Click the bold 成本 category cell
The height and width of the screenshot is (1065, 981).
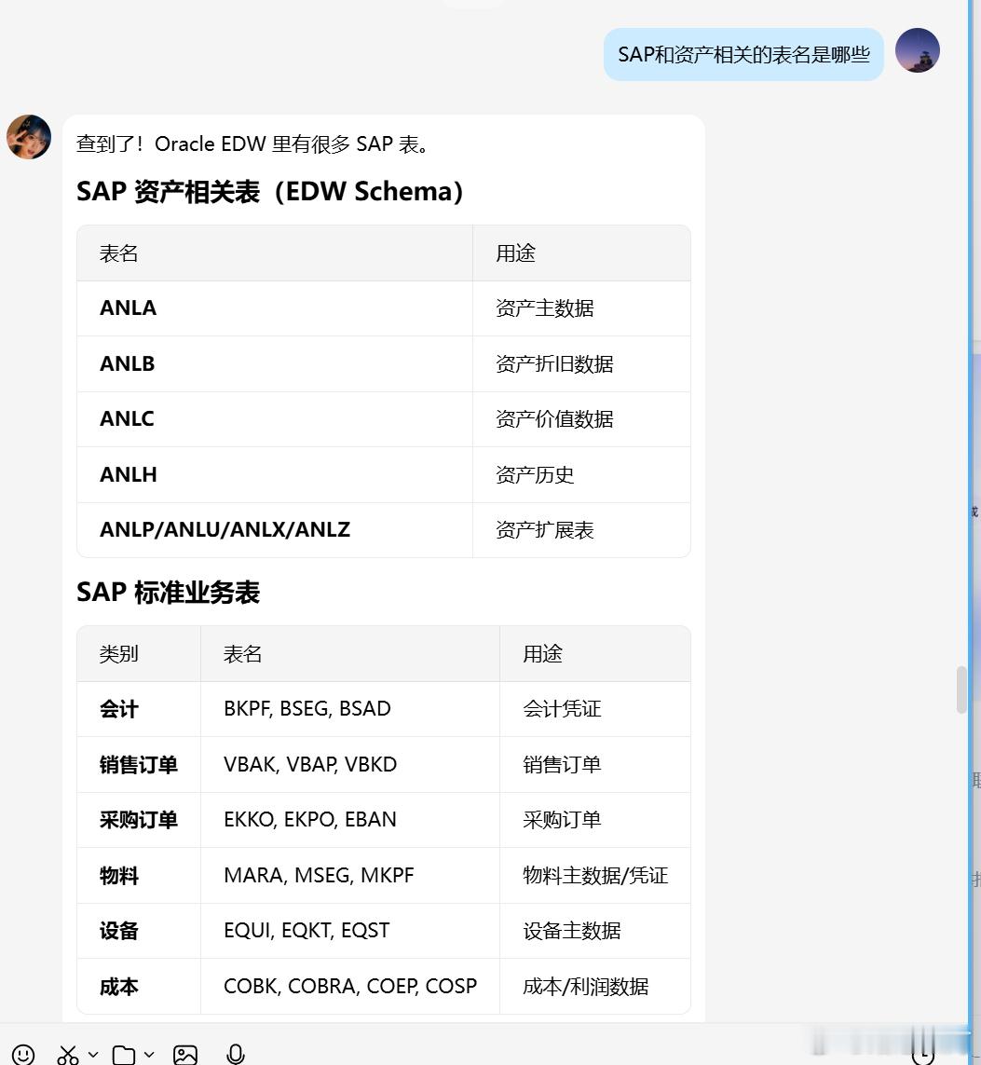coord(139,986)
